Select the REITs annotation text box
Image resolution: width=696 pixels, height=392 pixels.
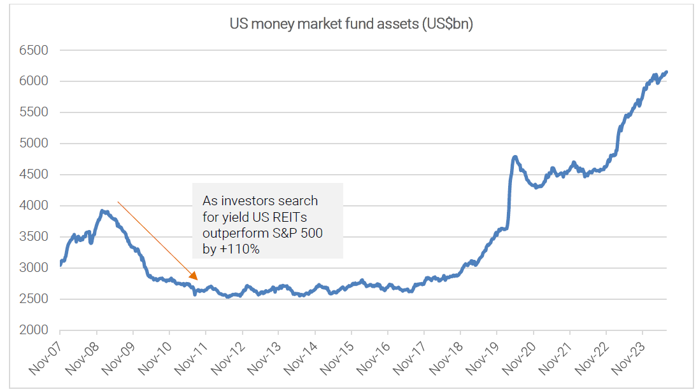pos(267,220)
